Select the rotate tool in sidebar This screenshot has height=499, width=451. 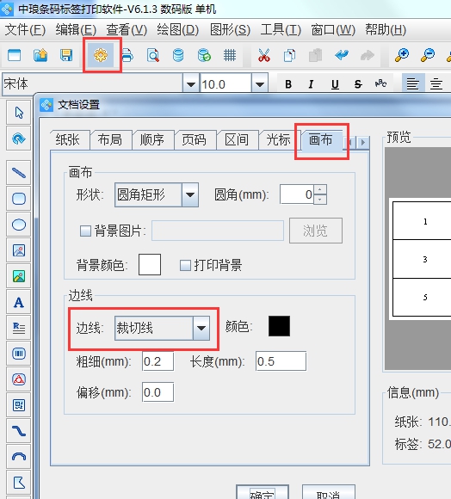coord(19,139)
